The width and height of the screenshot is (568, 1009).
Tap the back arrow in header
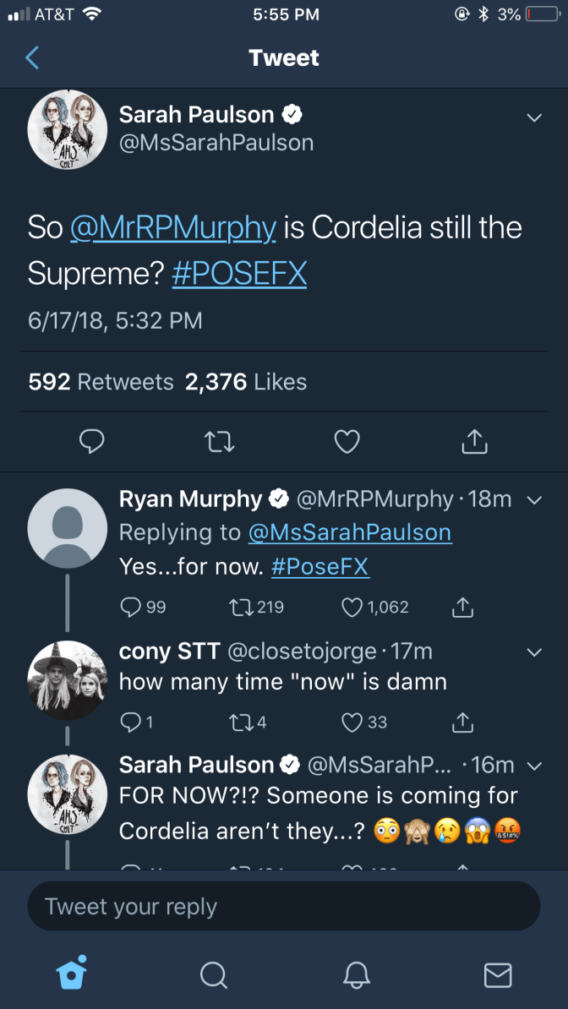32,57
